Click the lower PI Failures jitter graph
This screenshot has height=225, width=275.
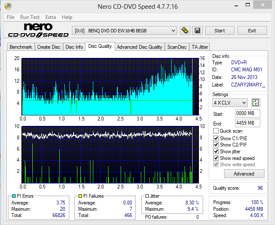tap(110, 154)
